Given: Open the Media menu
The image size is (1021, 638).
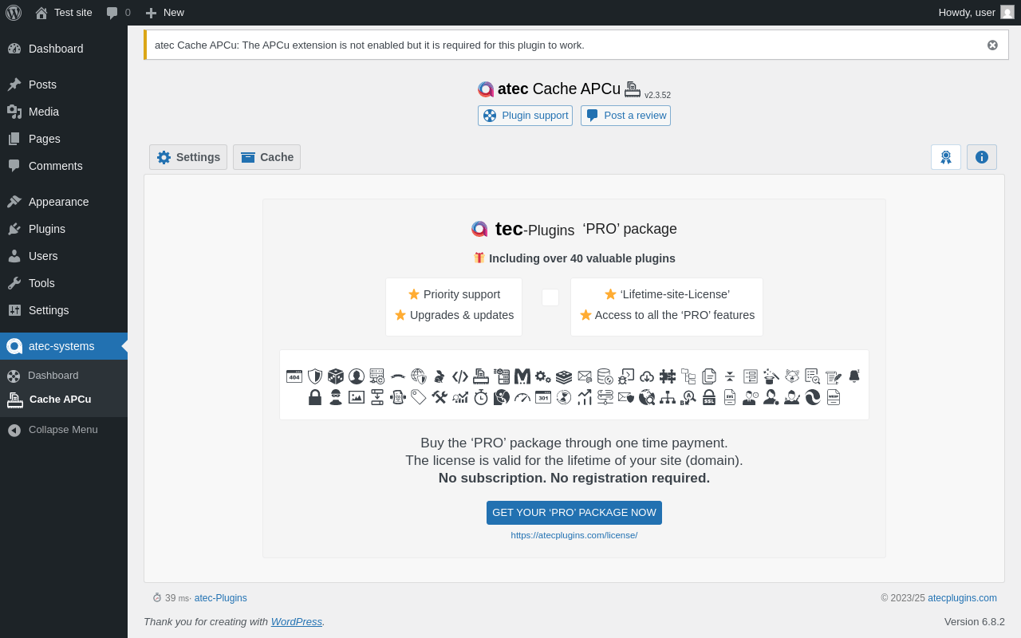Looking at the screenshot, I should point(64,112).
